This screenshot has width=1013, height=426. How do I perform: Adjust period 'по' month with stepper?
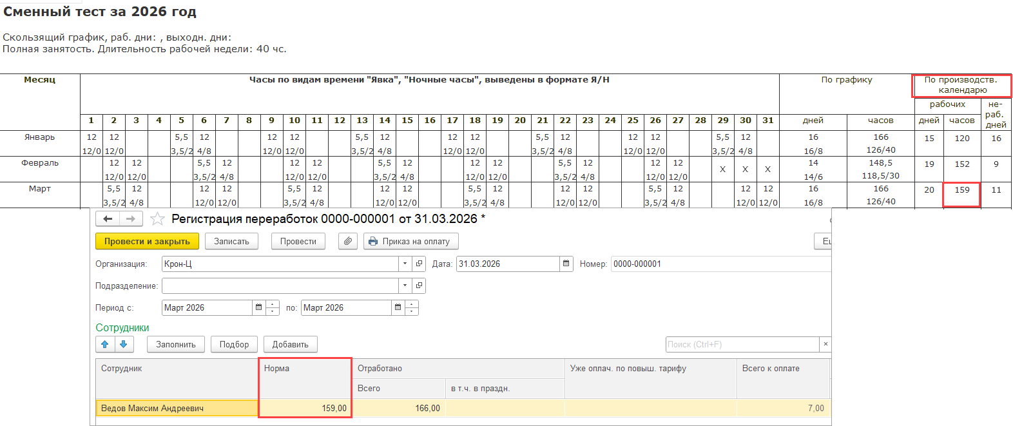click(412, 307)
